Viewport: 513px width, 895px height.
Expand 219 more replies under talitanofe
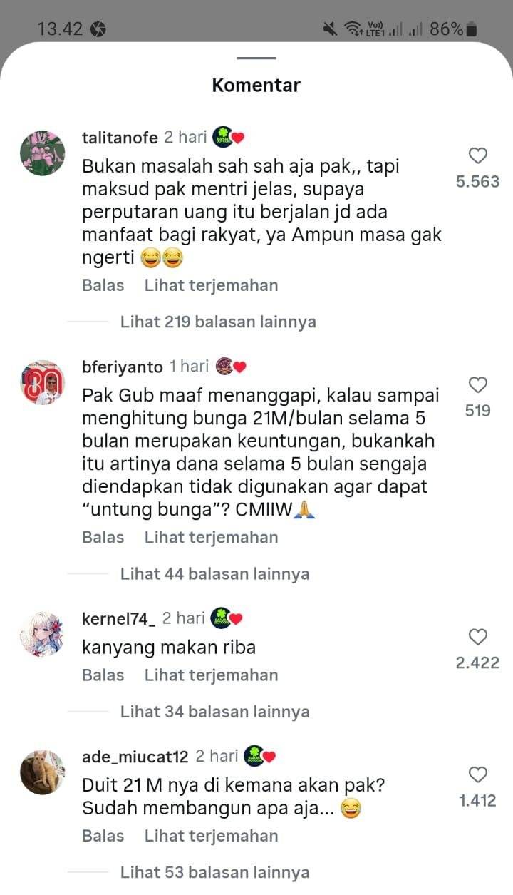[218, 322]
